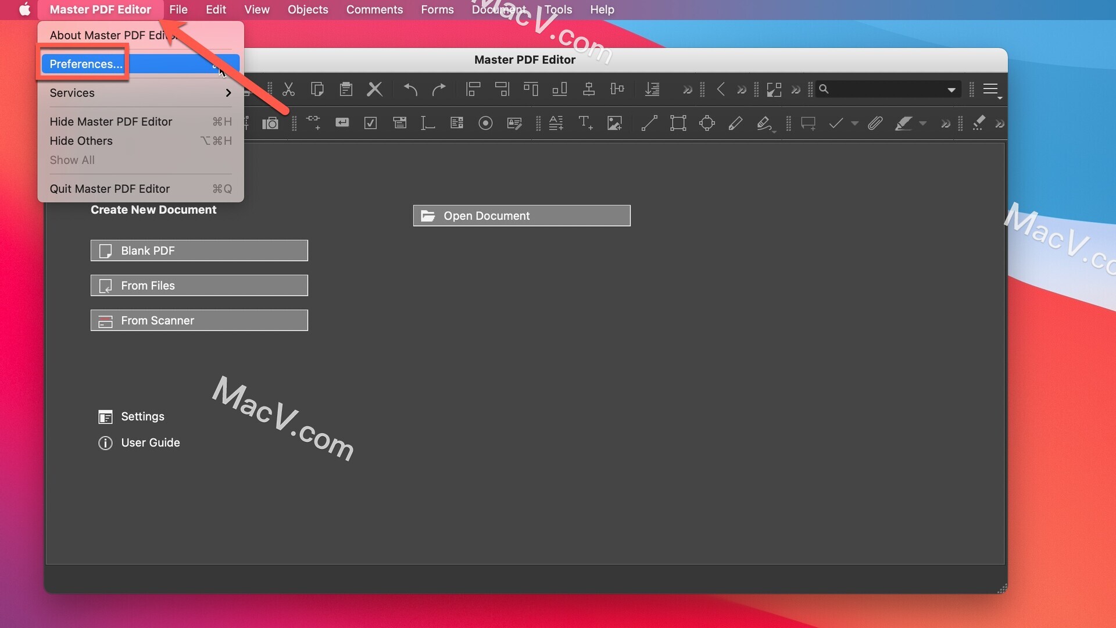Insert a Check Box form field
The width and height of the screenshot is (1116, 628).
(x=370, y=123)
